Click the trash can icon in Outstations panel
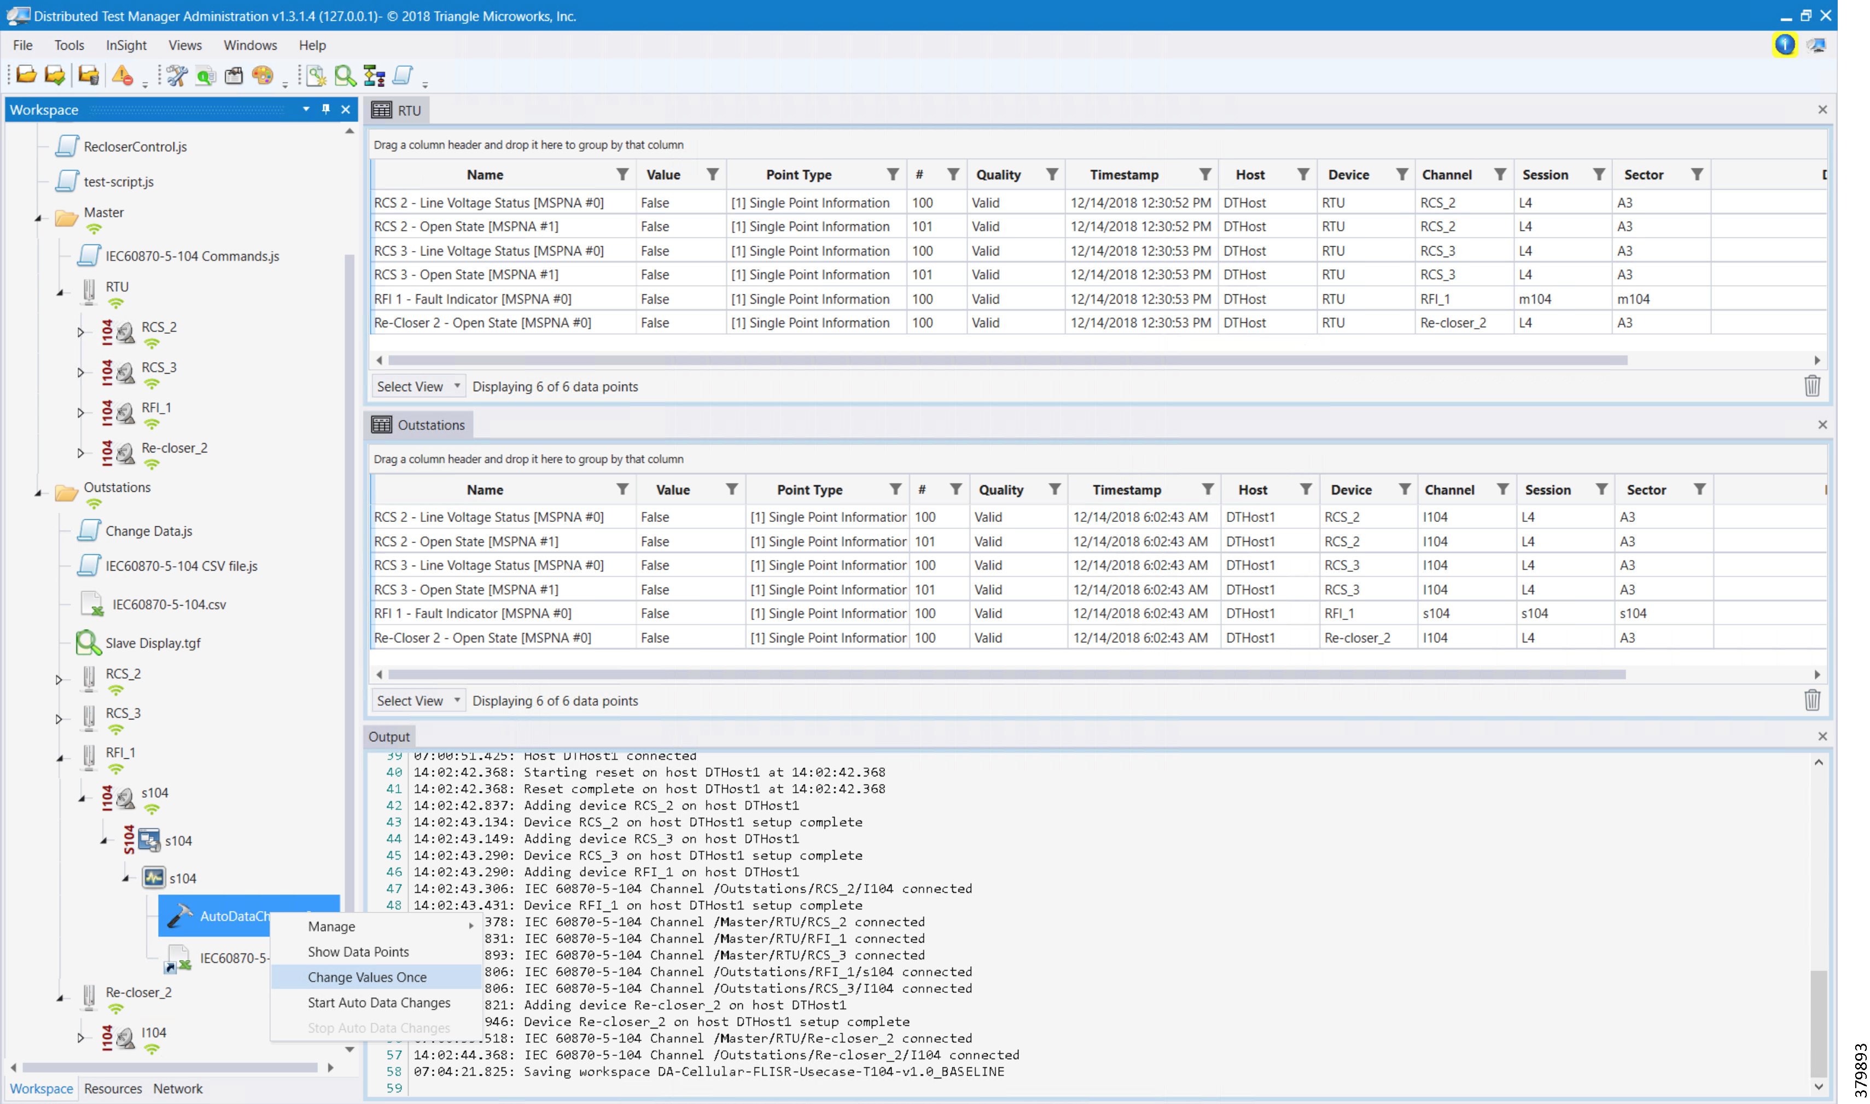Screen dimensions: 1870x1104 [1812, 700]
